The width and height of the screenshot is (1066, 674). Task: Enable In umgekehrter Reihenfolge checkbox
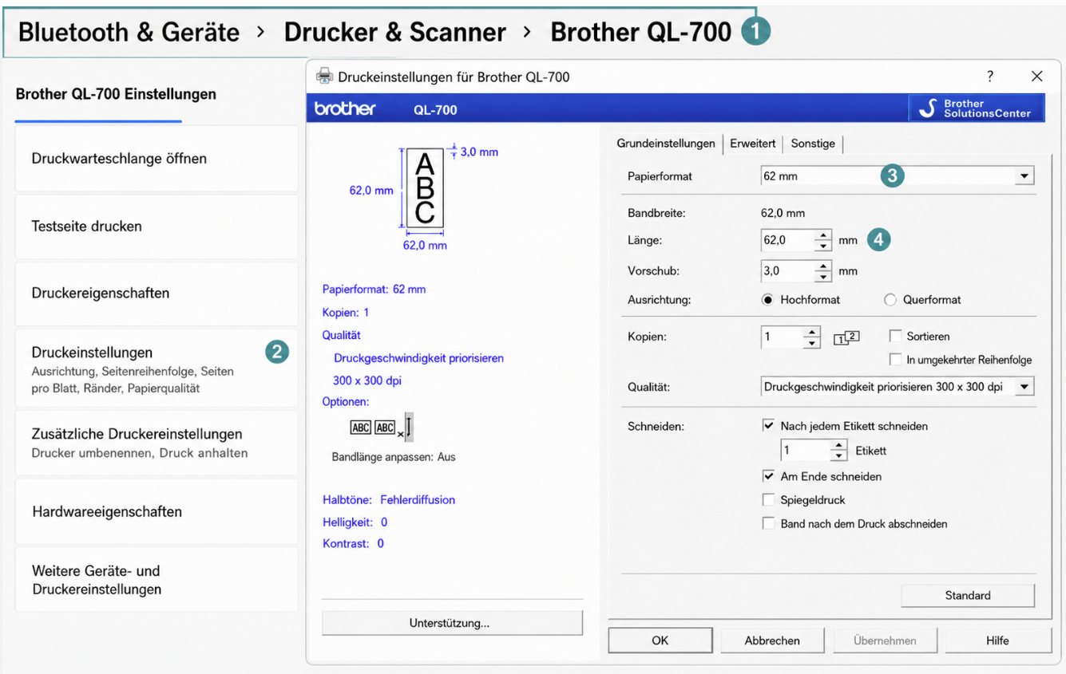click(x=895, y=360)
